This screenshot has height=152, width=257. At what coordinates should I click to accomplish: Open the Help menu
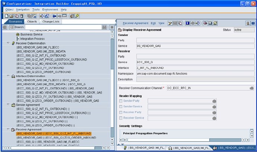[64, 10]
